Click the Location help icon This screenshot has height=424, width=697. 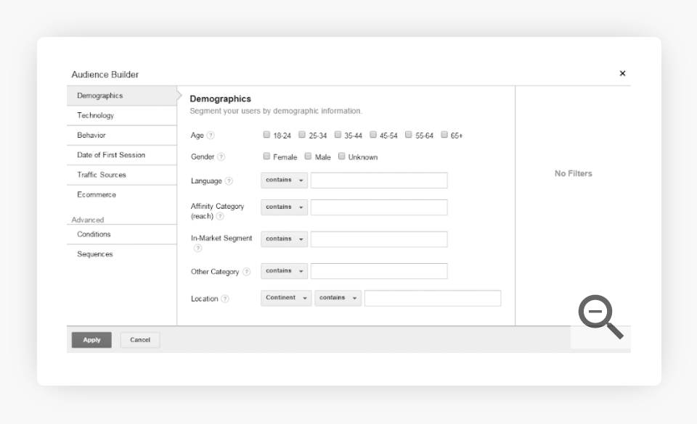click(x=225, y=299)
